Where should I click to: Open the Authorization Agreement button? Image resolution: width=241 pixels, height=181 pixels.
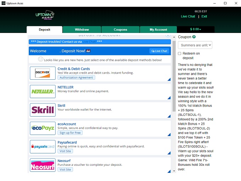coord(76,78)
